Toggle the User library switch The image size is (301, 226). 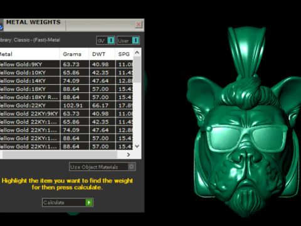129,40
